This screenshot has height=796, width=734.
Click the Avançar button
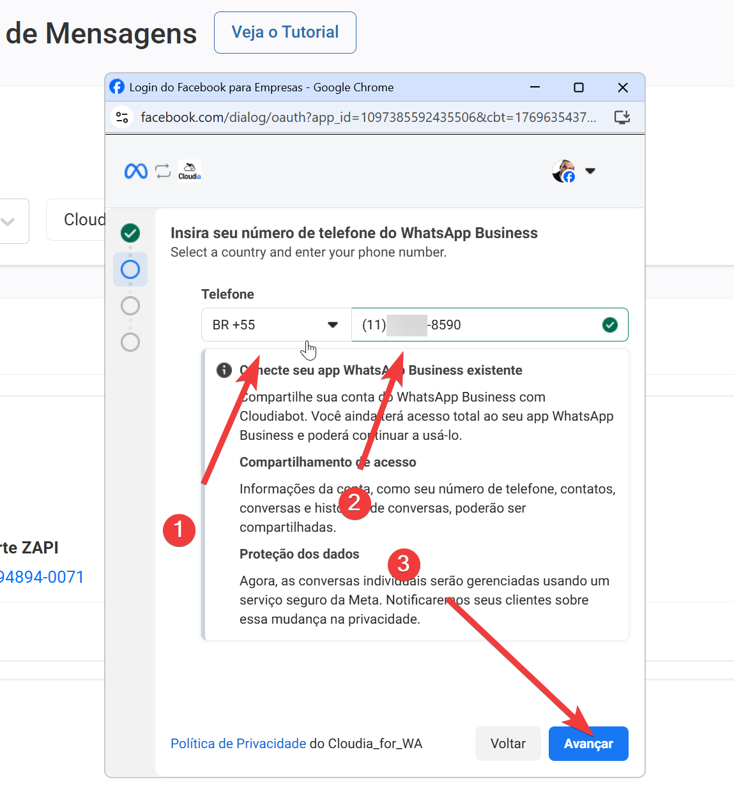pyautogui.click(x=588, y=744)
